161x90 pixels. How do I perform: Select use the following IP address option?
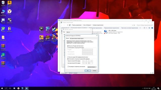pyautogui.click(x=68, y=48)
